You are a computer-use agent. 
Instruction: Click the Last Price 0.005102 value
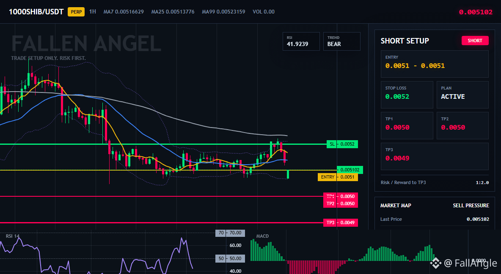tap(478, 219)
